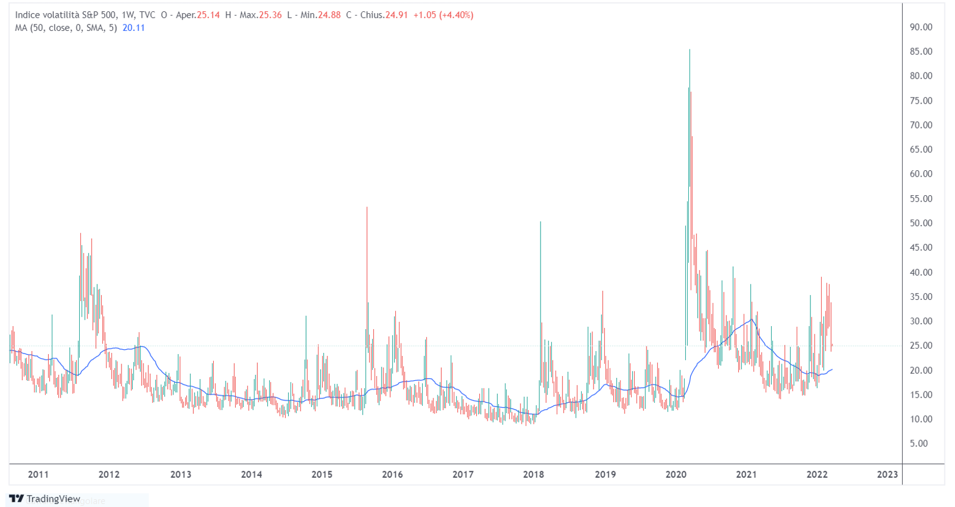955x507 pixels.
Task: Click the 50.00 price scale label
Action: click(x=920, y=223)
